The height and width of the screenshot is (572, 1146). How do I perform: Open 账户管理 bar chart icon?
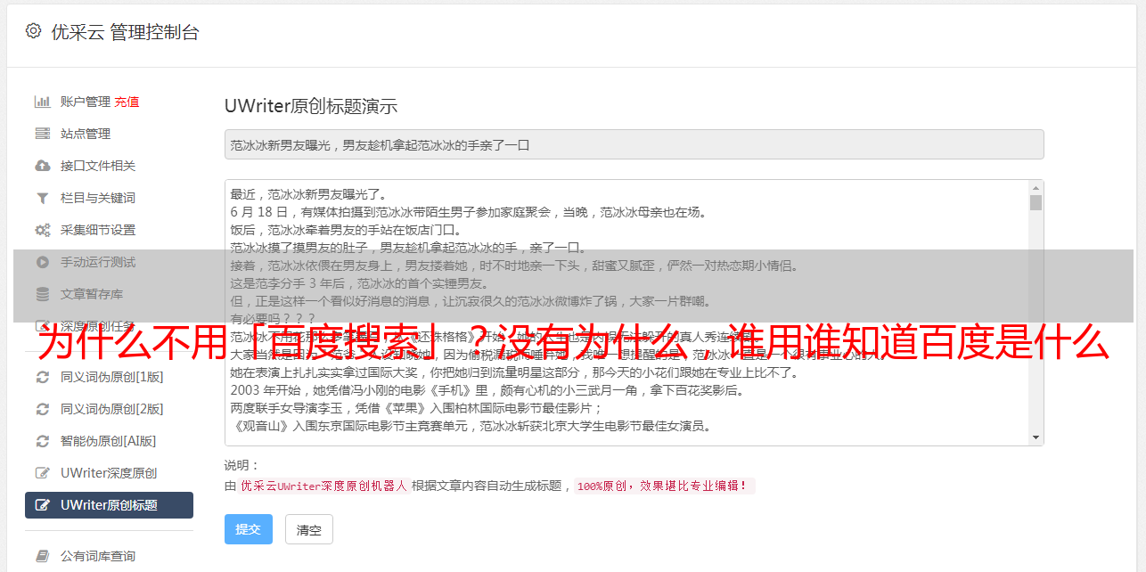42,102
